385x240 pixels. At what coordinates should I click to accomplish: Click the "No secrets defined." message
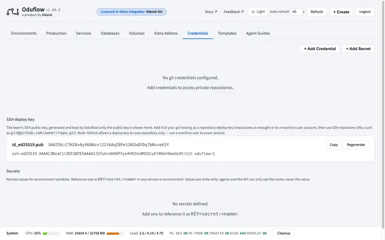tap(190, 204)
